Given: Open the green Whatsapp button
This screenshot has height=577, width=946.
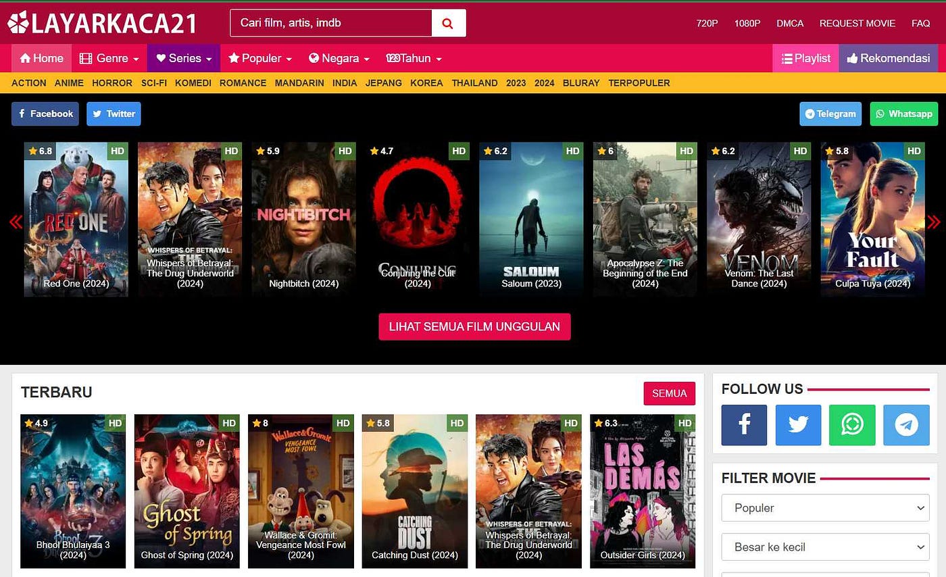Looking at the screenshot, I should point(904,114).
